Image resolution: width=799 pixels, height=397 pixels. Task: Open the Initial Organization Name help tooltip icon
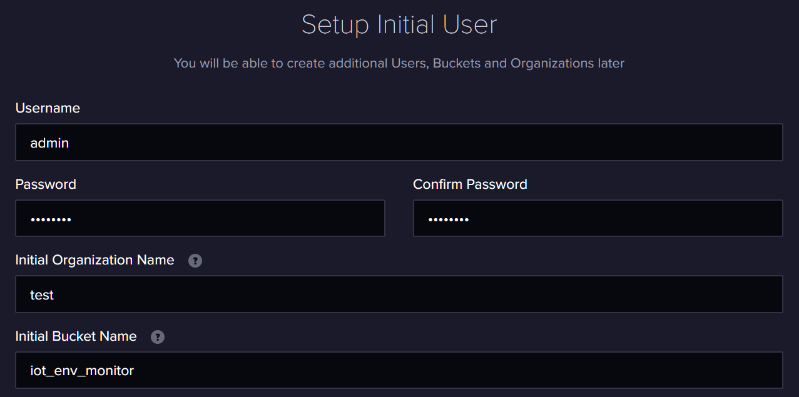195,261
